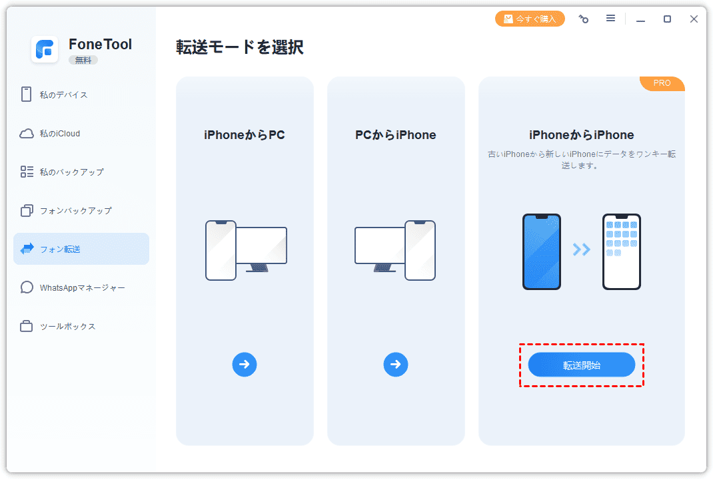The height and width of the screenshot is (479, 713).
Task: Open the hamburger menu icon
Action: coord(610,18)
